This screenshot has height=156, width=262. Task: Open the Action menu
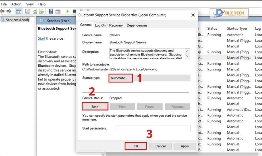[x=16, y=4]
